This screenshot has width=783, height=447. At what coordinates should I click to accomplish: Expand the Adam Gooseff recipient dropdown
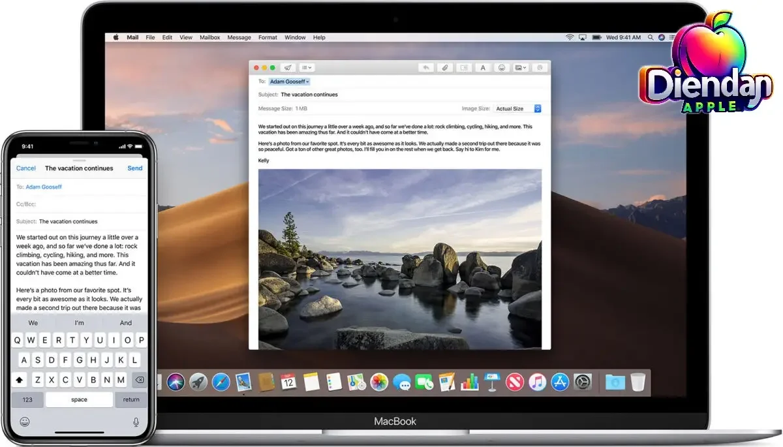coord(289,82)
